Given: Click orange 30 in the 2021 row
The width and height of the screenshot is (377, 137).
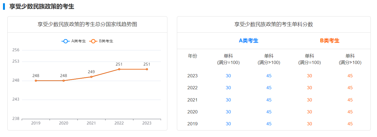Looking at the screenshot, I should point(309,100).
